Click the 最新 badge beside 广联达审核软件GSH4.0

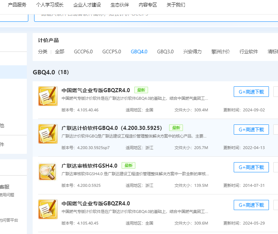click(128, 165)
